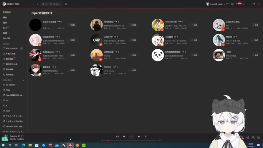Go back with the navigation arrow
The width and height of the screenshot is (263, 148).
tap(33, 4)
